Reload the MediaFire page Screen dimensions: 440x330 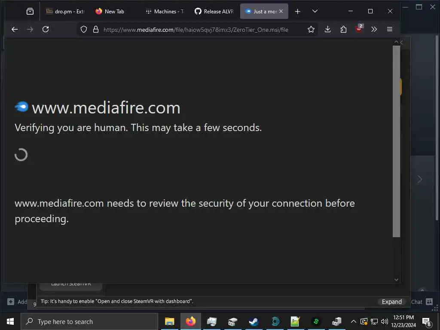(46, 29)
